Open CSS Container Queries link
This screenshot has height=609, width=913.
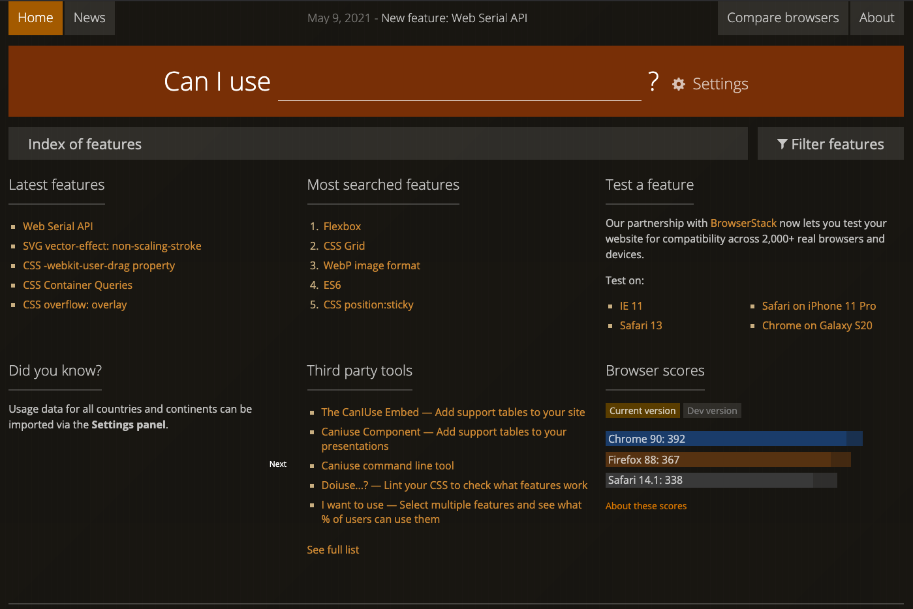click(x=78, y=285)
